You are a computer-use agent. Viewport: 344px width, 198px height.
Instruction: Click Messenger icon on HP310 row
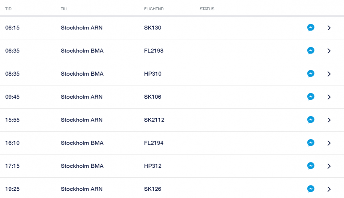click(311, 74)
